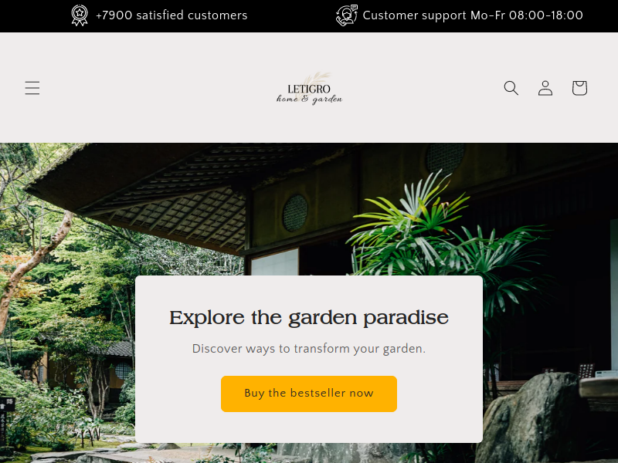Open the hamburger navigation menu
This screenshot has width=618, height=463.
(x=32, y=88)
